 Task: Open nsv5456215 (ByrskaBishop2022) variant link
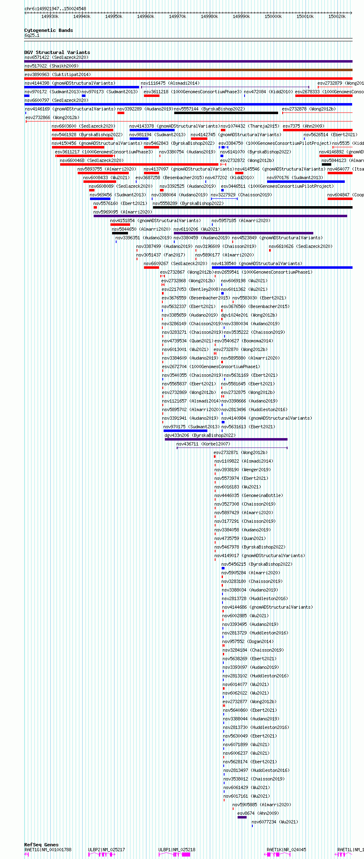pos(257,564)
